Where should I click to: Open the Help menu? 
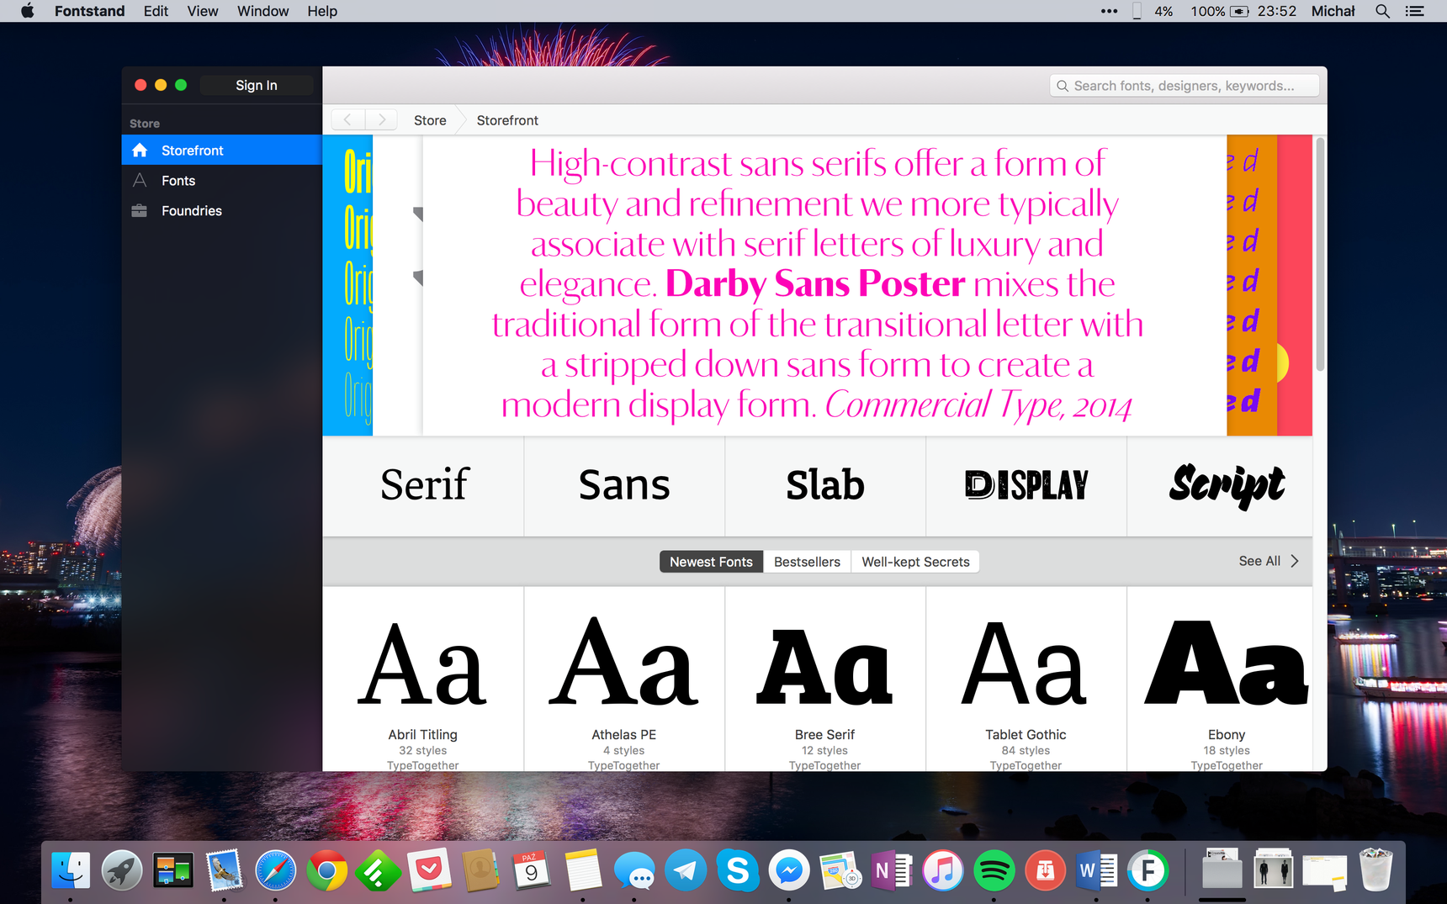point(322,11)
